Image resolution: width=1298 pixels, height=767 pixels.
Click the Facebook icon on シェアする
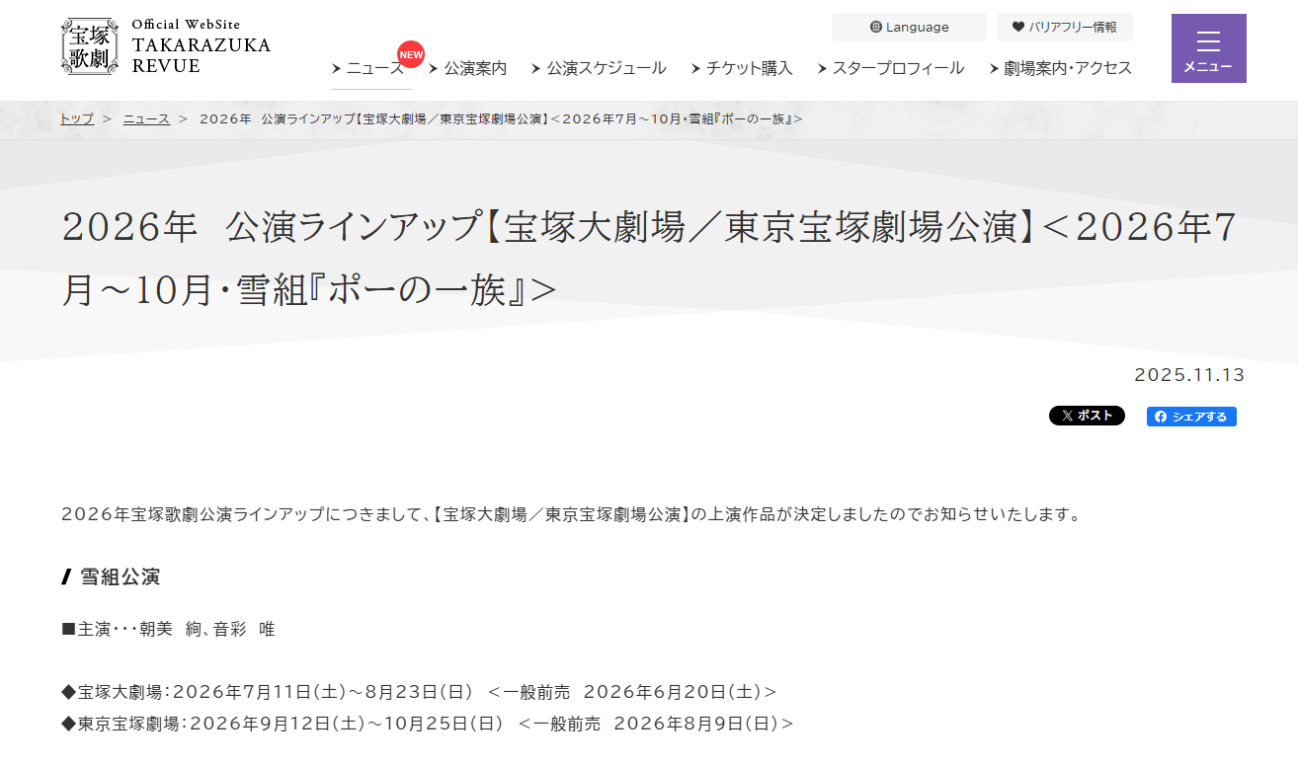pyautogui.click(x=1159, y=416)
